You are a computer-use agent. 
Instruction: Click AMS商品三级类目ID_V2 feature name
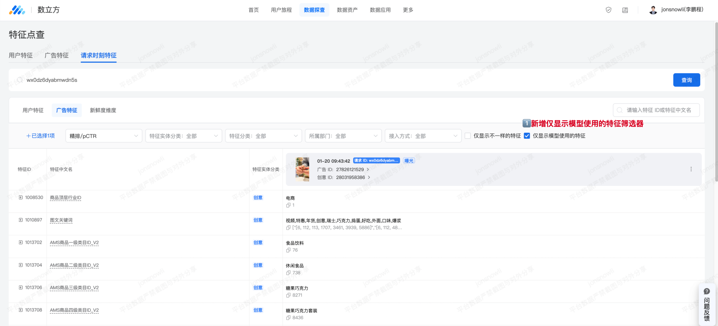click(x=74, y=288)
